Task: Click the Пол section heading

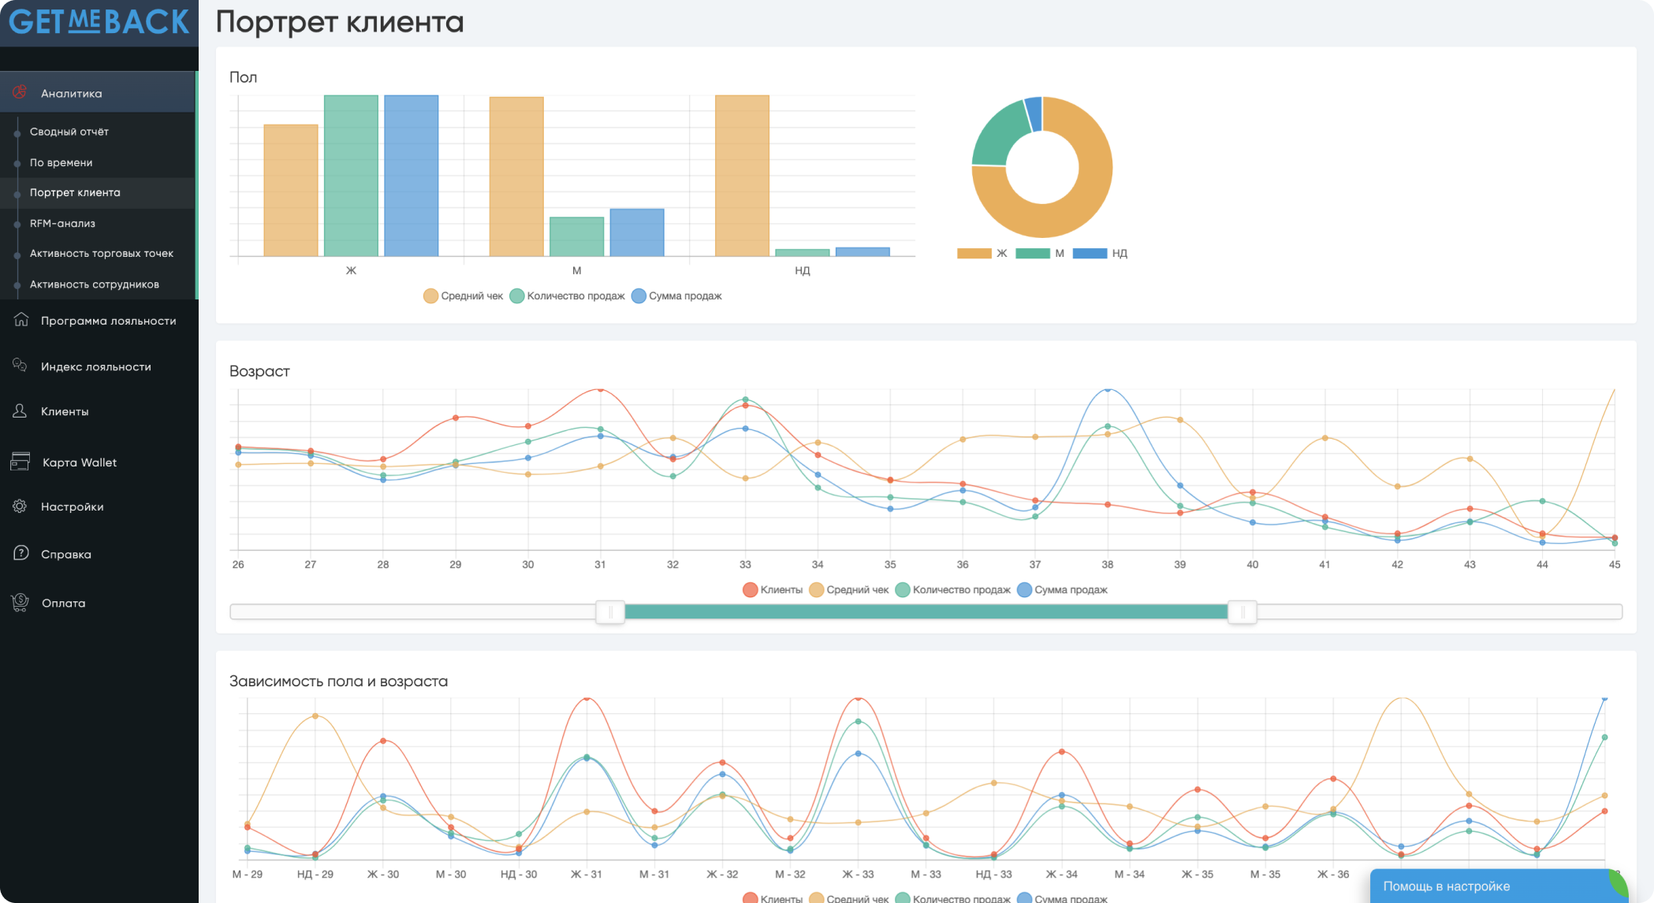Action: (243, 77)
